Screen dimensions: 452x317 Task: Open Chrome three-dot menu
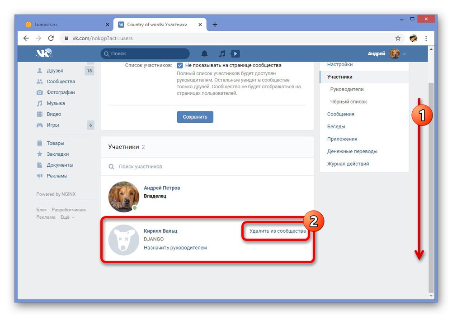tap(426, 38)
